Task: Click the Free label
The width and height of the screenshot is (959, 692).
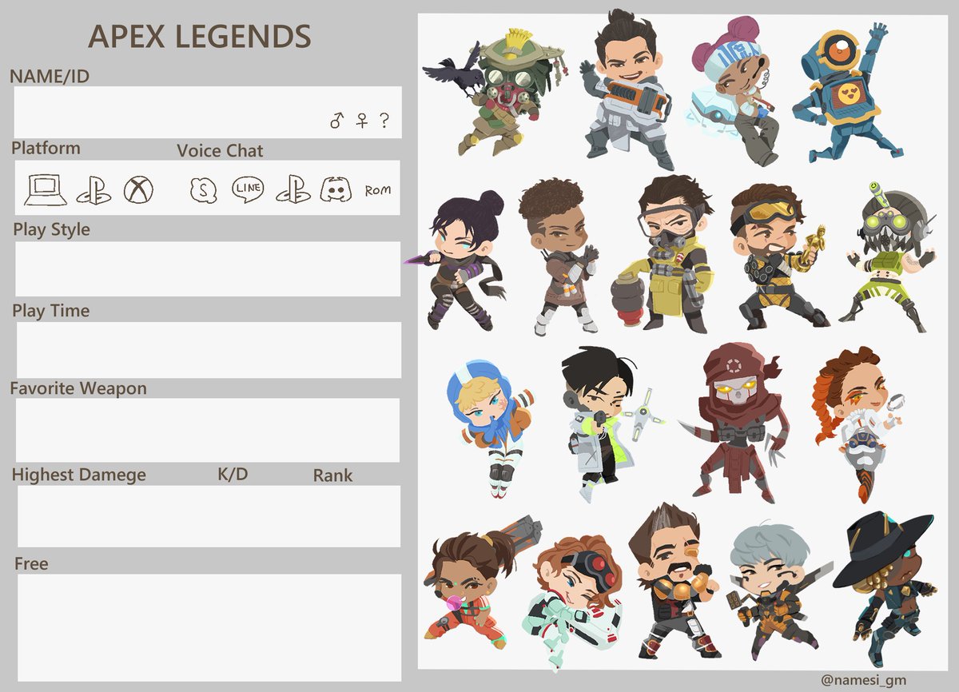Action: (31, 564)
